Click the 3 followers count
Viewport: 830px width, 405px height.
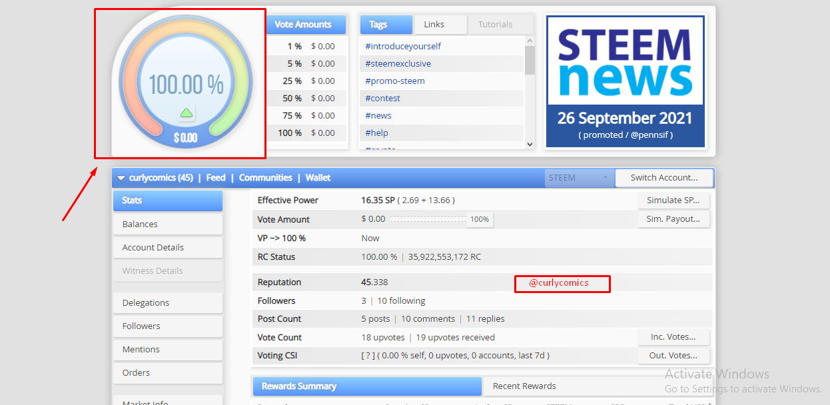coord(364,301)
